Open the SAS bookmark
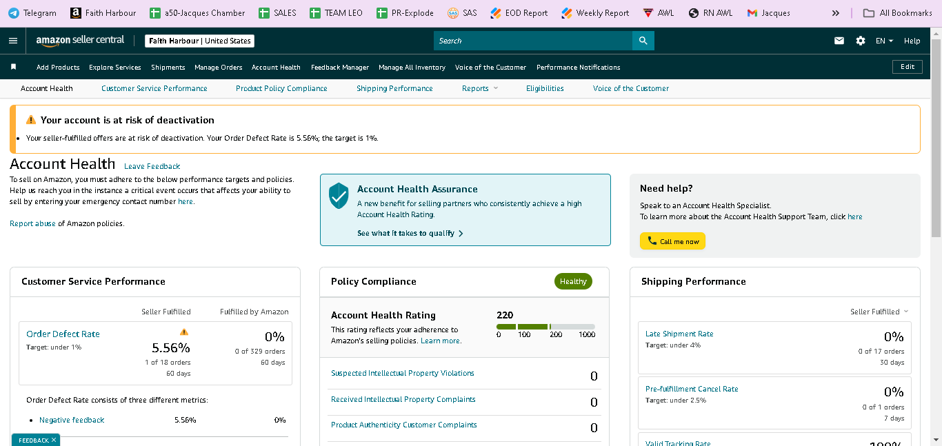Screen dimensions: 942x446 tap(463, 13)
